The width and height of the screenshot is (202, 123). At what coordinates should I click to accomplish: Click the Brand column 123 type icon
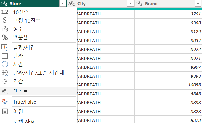(139, 3)
